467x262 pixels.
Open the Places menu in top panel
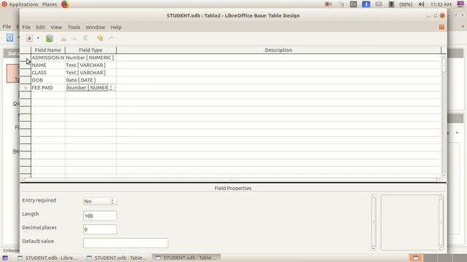(x=50, y=4)
